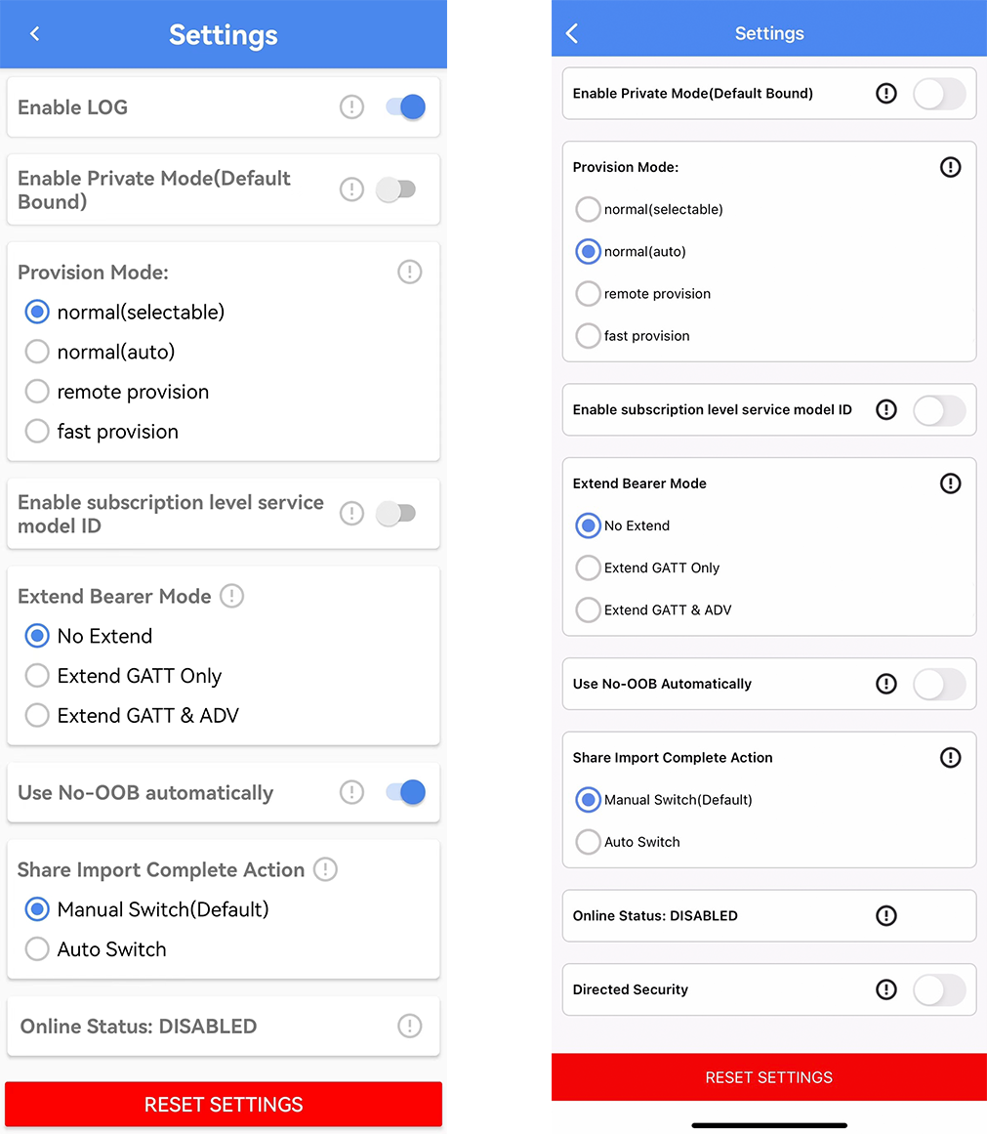Tap the Enable LOG label

pos(72,107)
